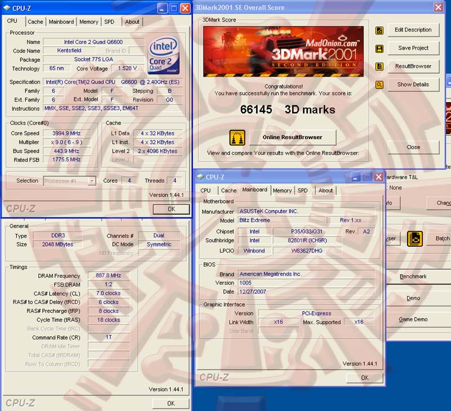This screenshot has height=411, width=451.
Task: Click the Edit Description icon in 3DMark window
Action: (x=379, y=30)
